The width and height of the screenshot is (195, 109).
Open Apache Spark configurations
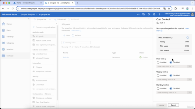coord(44,106)
